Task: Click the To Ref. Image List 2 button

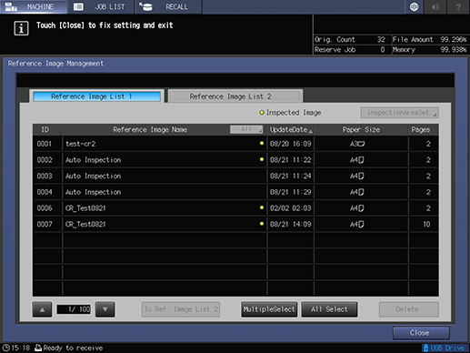Action: point(181,309)
